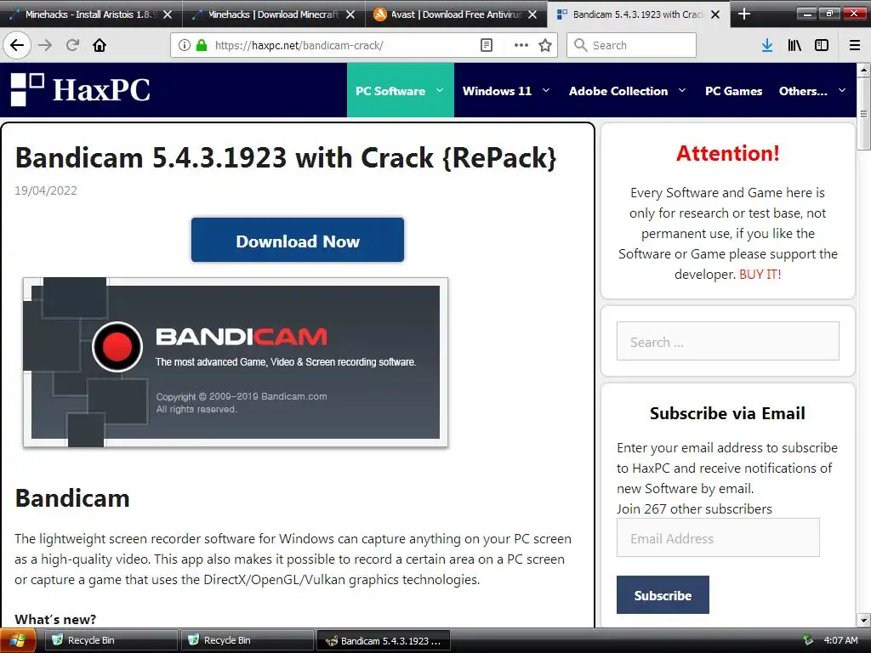Click the Forward navigation arrow
The image size is (871, 653).
pyautogui.click(x=46, y=45)
